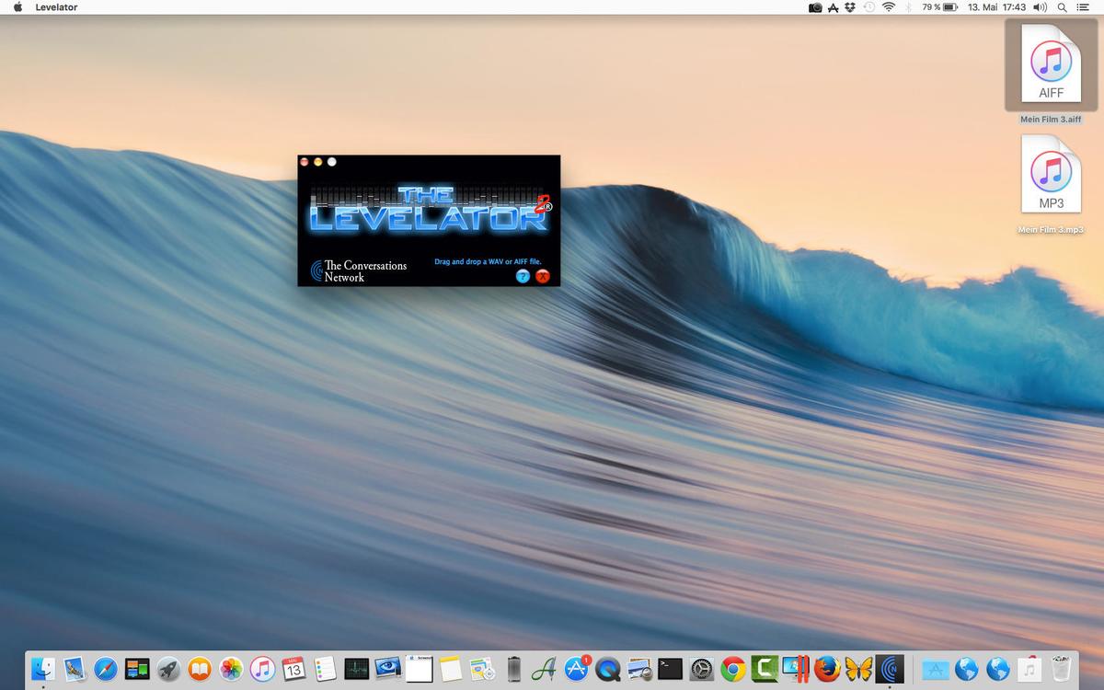The image size is (1104, 690).
Task: Open Finder from the Dock
Action: (x=43, y=669)
